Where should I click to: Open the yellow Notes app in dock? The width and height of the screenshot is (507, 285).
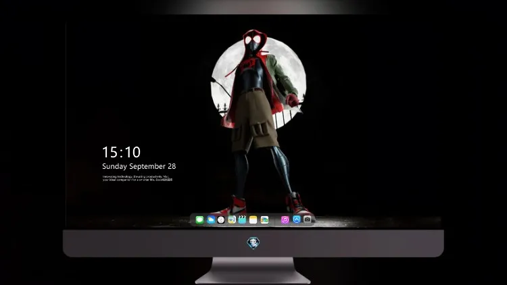click(x=254, y=220)
